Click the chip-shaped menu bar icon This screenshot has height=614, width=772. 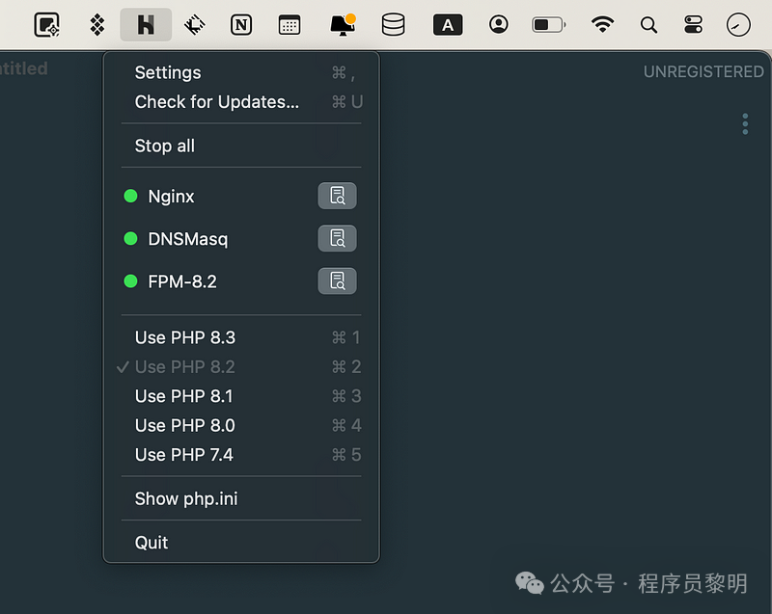coord(195,25)
